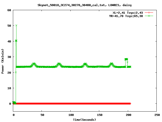This screenshot has height=122, width=162.
Task: Select legend entry XL-2.41 Tsys:2.43
Action: pos(128,13)
